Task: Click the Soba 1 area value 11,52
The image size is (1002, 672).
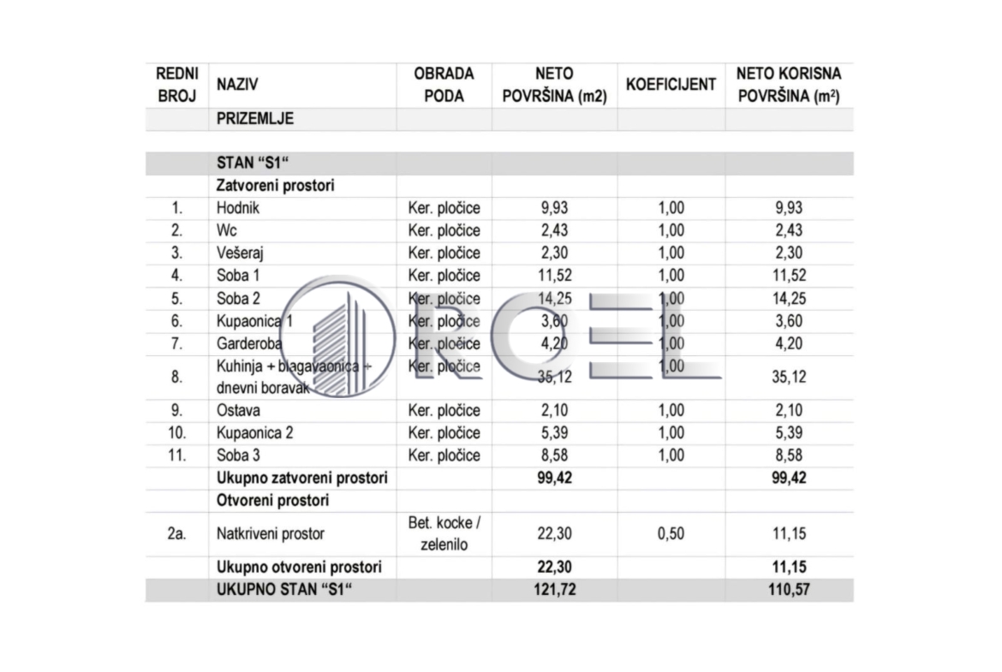Action: click(x=554, y=276)
